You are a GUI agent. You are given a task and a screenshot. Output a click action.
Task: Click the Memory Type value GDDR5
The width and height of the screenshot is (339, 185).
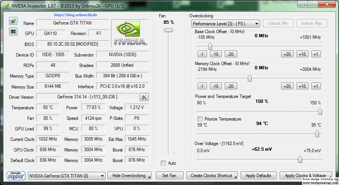point(53,76)
